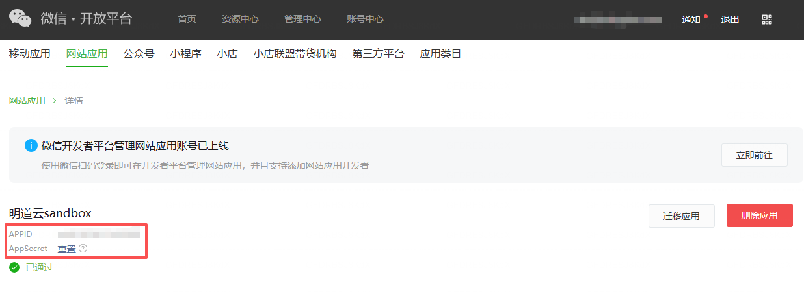
Task: Click the WeChat logo icon
Action: coord(20,19)
